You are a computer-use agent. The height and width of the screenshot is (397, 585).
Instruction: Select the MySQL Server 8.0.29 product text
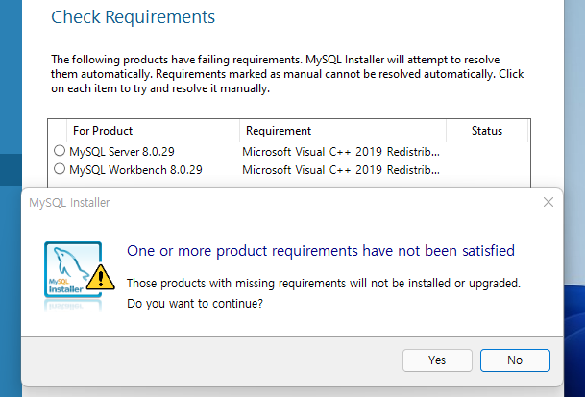pos(122,152)
